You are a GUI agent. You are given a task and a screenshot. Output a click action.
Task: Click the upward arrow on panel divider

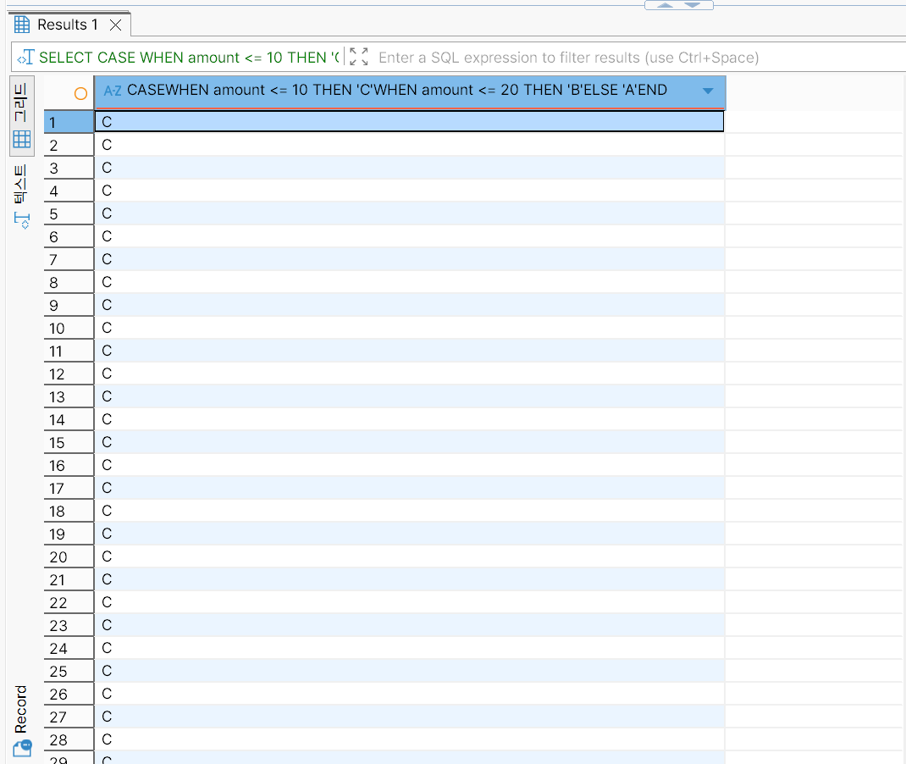pos(665,5)
